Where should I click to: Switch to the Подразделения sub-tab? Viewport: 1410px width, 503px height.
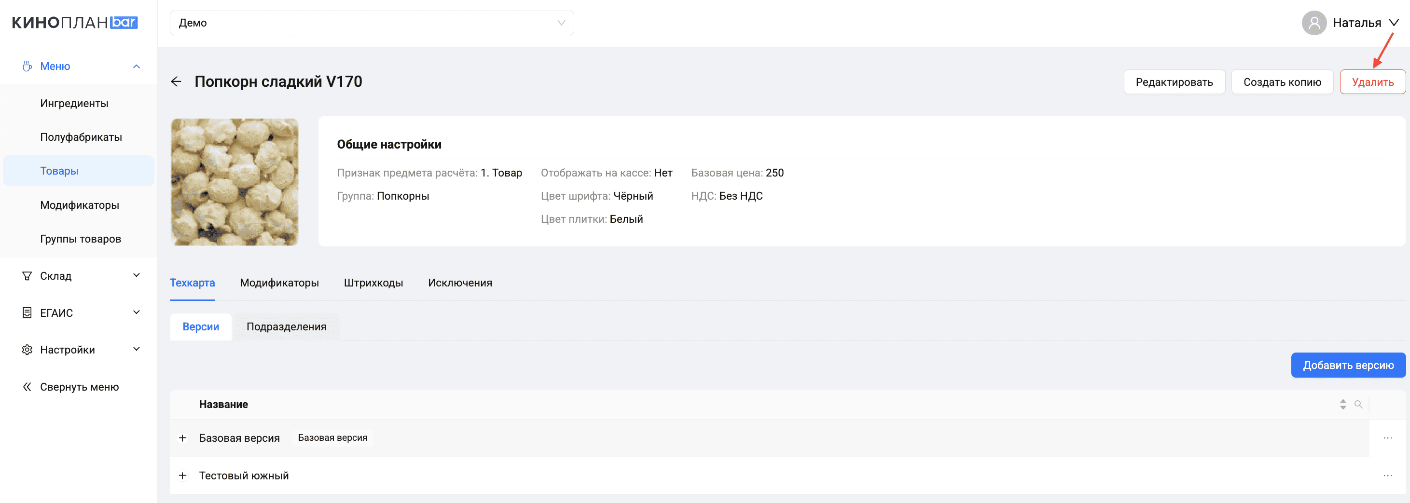point(286,327)
